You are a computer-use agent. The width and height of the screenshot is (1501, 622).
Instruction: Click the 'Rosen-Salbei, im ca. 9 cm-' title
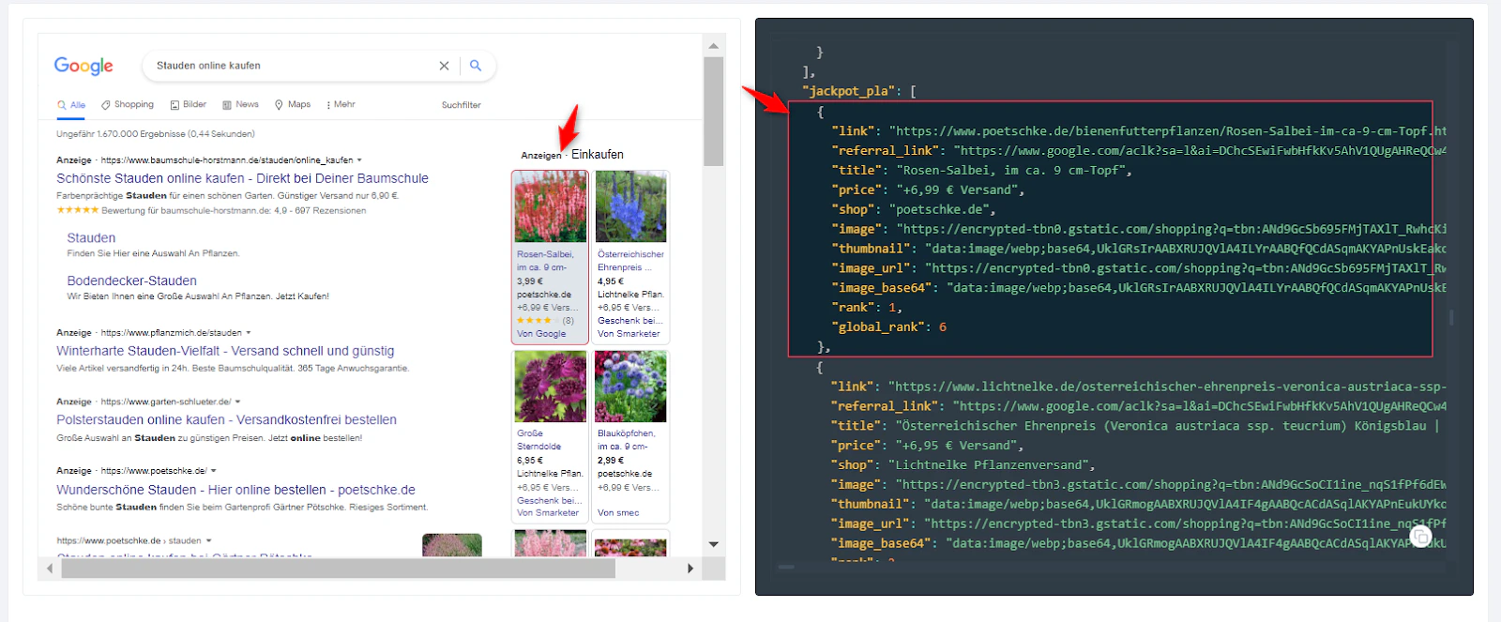coord(545,261)
